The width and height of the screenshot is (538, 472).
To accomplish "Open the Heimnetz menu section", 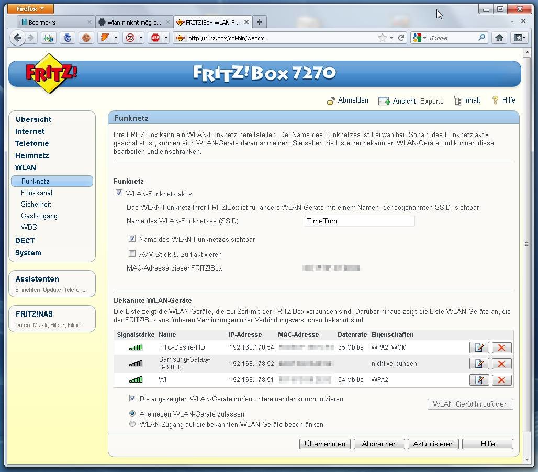I will pyautogui.click(x=32, y=155).
